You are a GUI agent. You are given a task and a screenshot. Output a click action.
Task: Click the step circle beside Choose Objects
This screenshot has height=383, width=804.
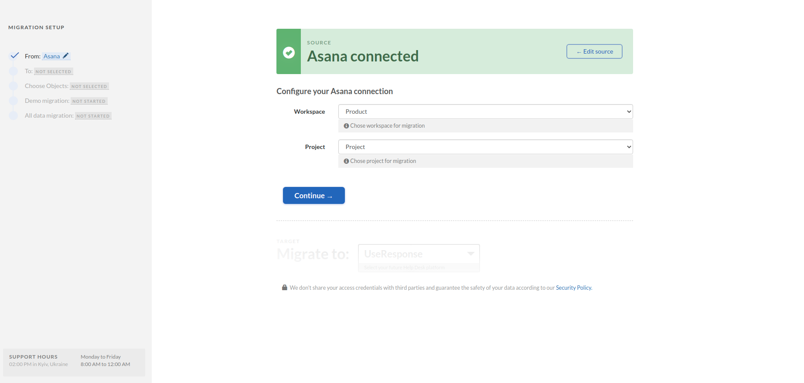click(14, 86)
